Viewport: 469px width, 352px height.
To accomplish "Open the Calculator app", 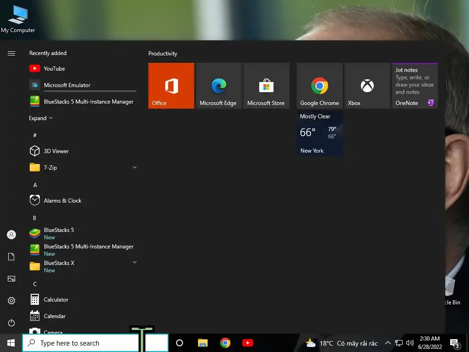I will coord(83,299).
